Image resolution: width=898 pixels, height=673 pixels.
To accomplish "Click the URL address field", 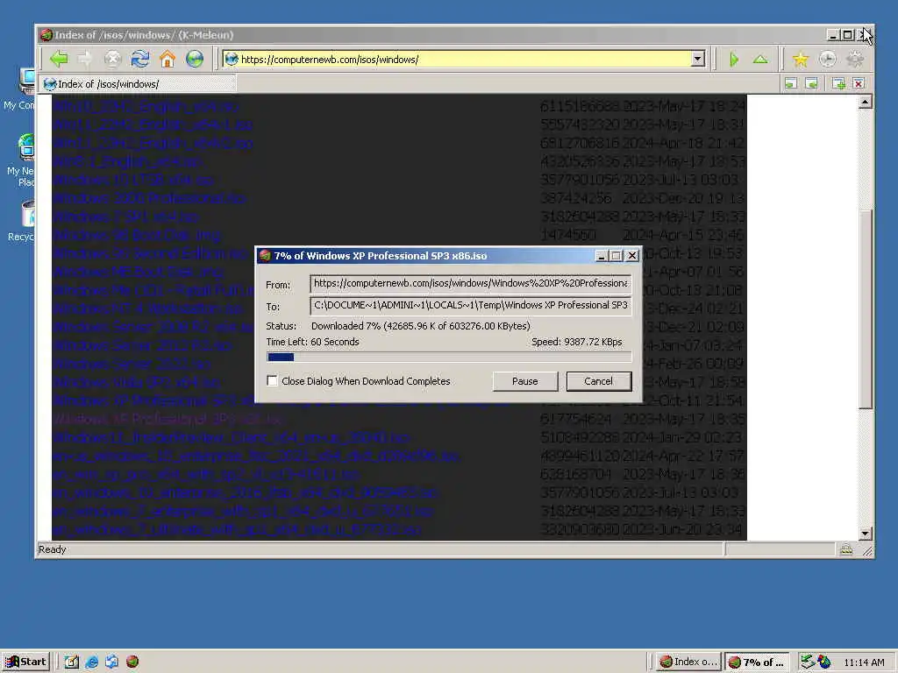I will point(465,59).
